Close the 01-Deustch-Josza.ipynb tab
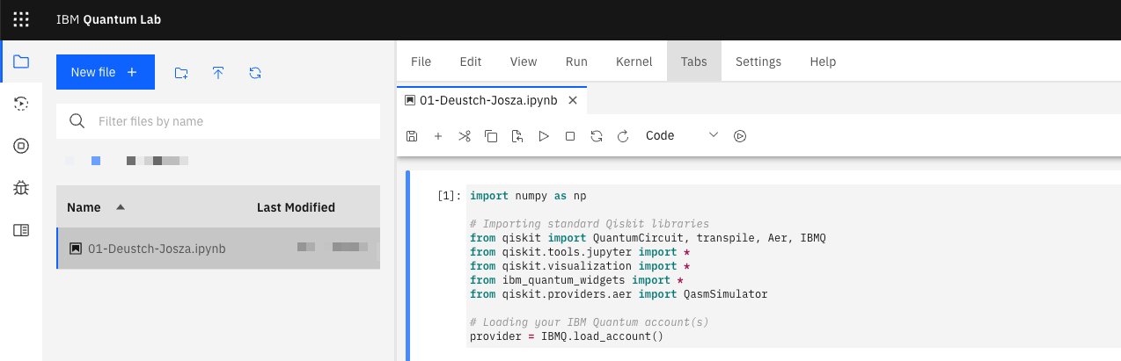1121x361 pixels. (573, 101)
